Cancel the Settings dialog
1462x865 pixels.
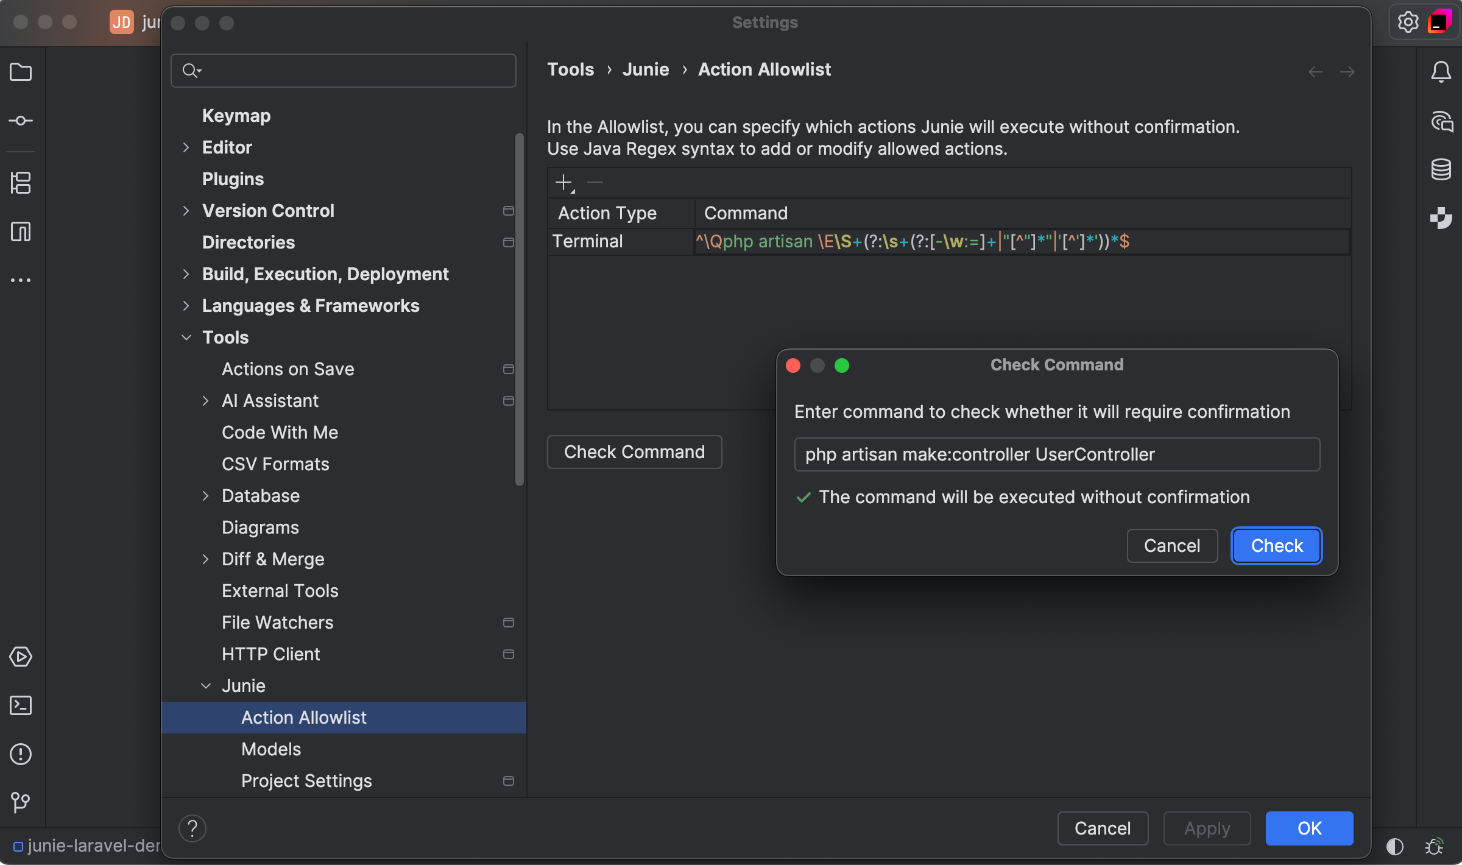tap(1103, 828)
